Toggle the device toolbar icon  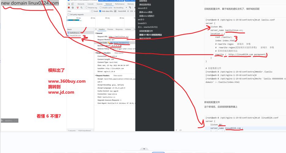pyautogui.click(x=72, y=4)
